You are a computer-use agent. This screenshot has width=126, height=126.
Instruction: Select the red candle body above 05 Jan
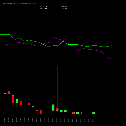tap(57, 109)
